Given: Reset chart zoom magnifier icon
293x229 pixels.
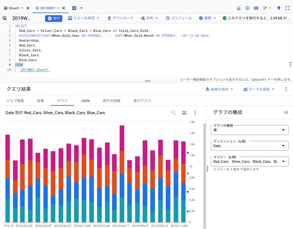Looking at the screenshot, I should 173,112.
